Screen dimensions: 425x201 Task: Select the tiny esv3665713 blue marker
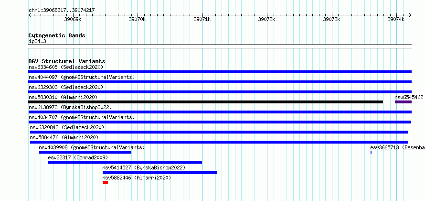[371, 152]
